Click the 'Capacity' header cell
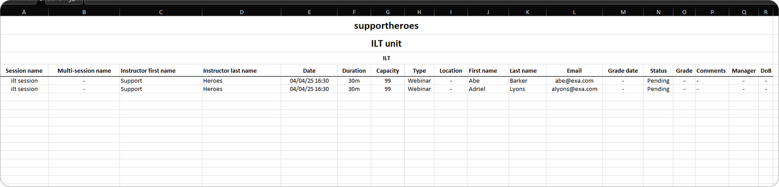This screenshot has height=187, width=779. [x=387, y=71]
